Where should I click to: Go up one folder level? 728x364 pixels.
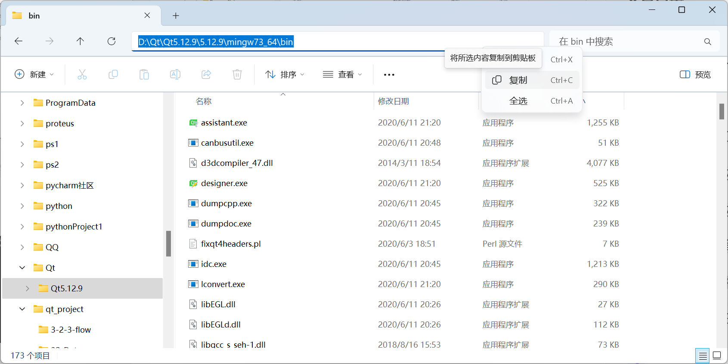coord(80,41)
